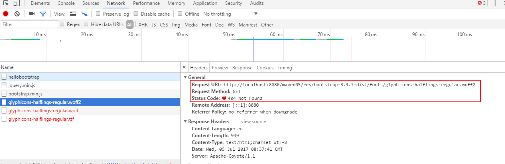
Task: Open the Timing tab in details
Action: (284, 68)
